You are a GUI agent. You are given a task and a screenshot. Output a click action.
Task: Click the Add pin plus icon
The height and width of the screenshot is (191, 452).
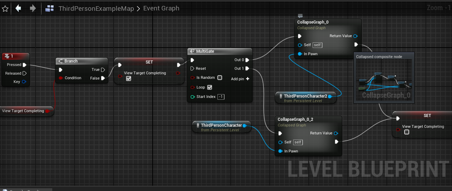(247, 79)
